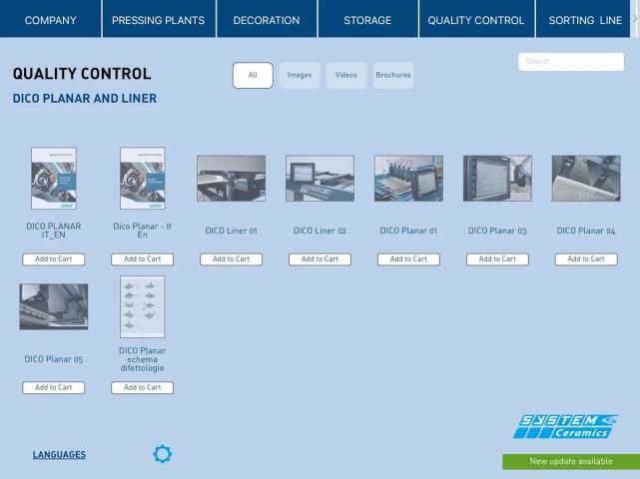View the DICO Liner 02 image
The image size is (640, 479).
click(x=320, y=179)
